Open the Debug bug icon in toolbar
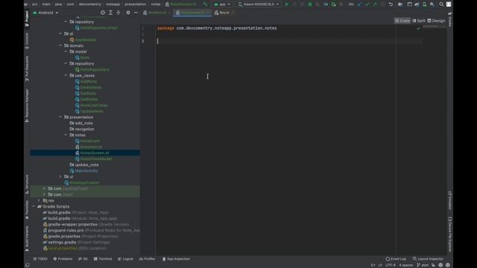Image resolution: width=477 pixels, height=268 pixels. click(310, 4)
